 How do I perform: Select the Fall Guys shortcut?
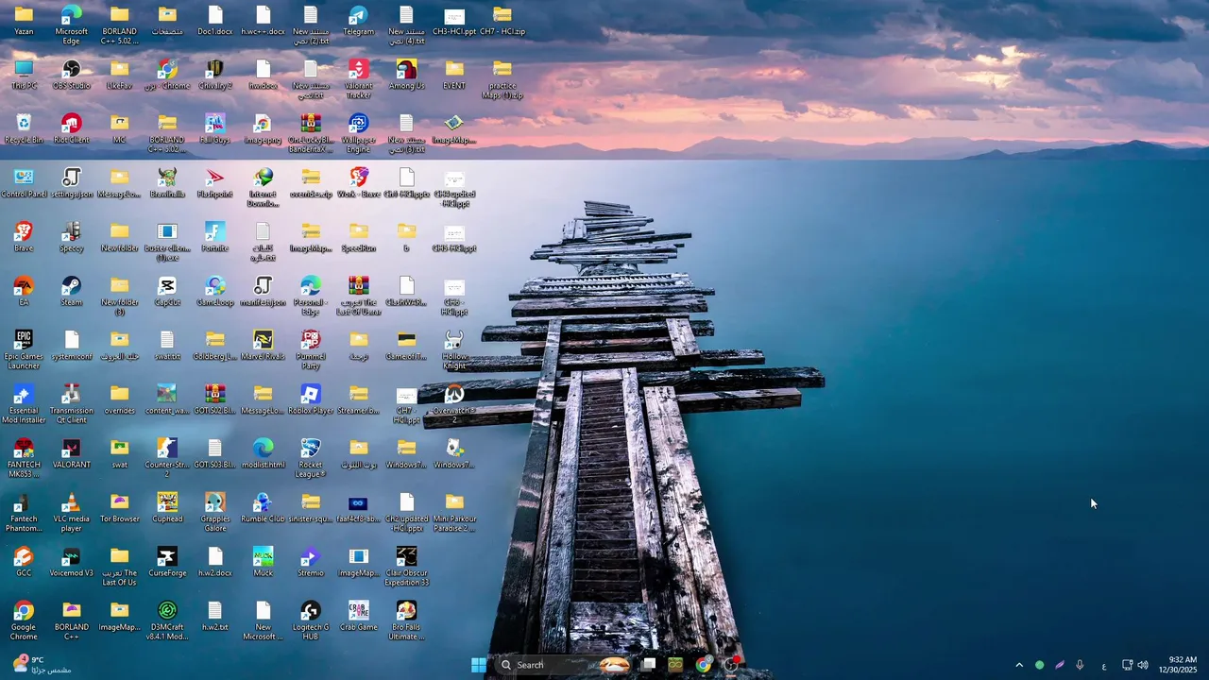tap(214, 128)
